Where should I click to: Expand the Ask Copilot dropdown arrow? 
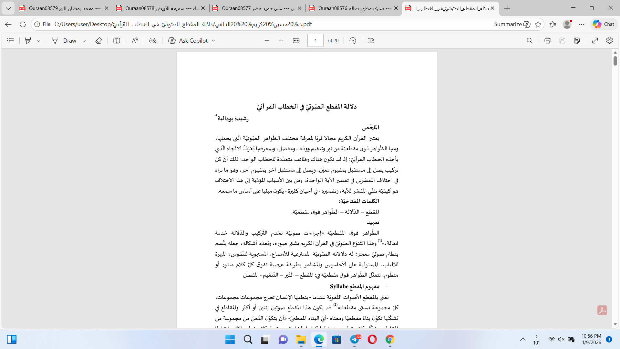pos(213,41)
